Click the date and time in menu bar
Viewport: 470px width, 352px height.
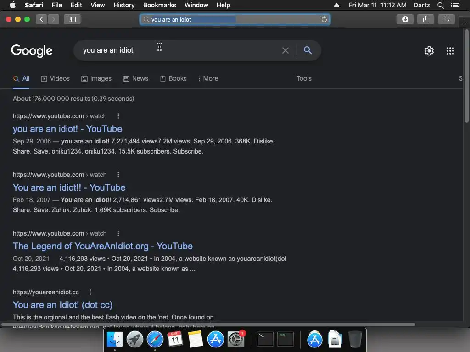[377, 5]
